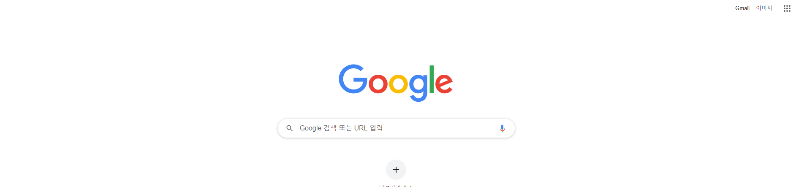Click the blue capital G of the logo
Viewport: 796px width, 187px height.
pyautogui.click(x=353, y=79)
